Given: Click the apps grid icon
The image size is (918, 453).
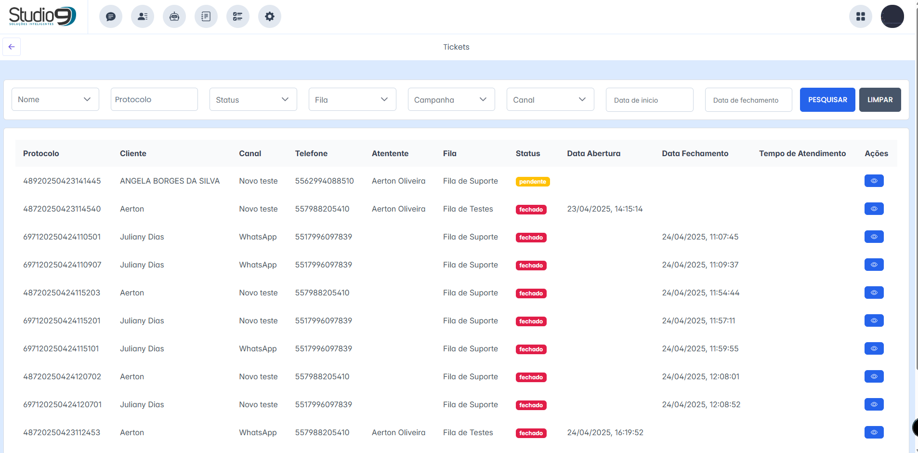Looking at the screenshot, I should coord(861,16).
